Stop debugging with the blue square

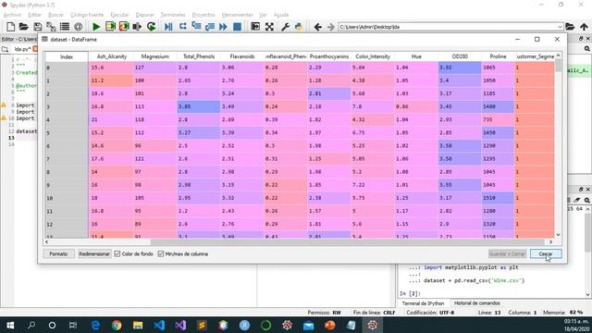point(237,27)
